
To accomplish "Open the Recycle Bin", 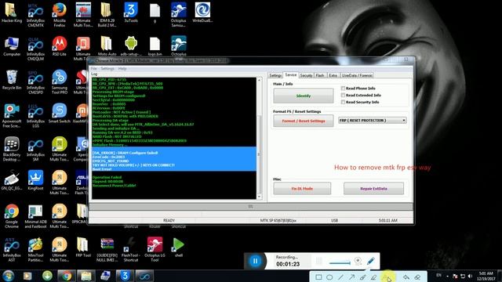I will pos(12,80).
